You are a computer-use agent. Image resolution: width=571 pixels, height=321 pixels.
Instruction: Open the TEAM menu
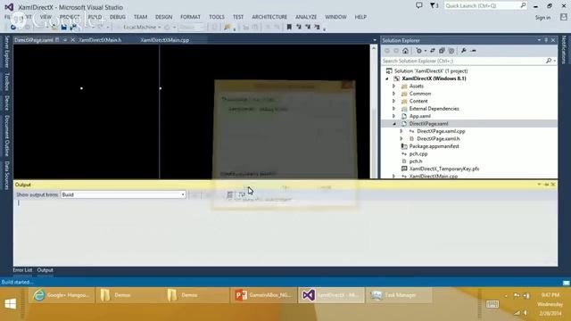pos(141,17)
